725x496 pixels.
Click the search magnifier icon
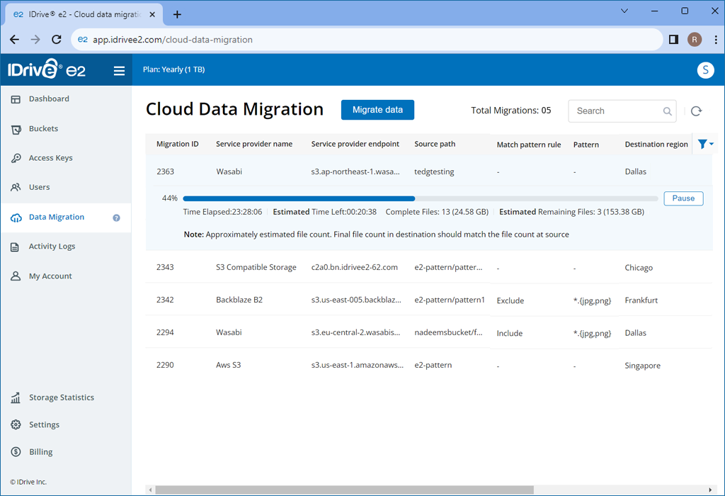(x=667, y=111)
